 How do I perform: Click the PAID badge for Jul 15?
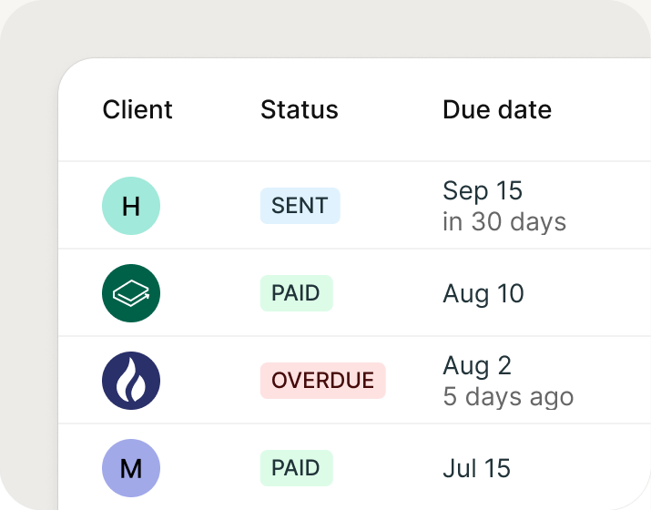297,468
